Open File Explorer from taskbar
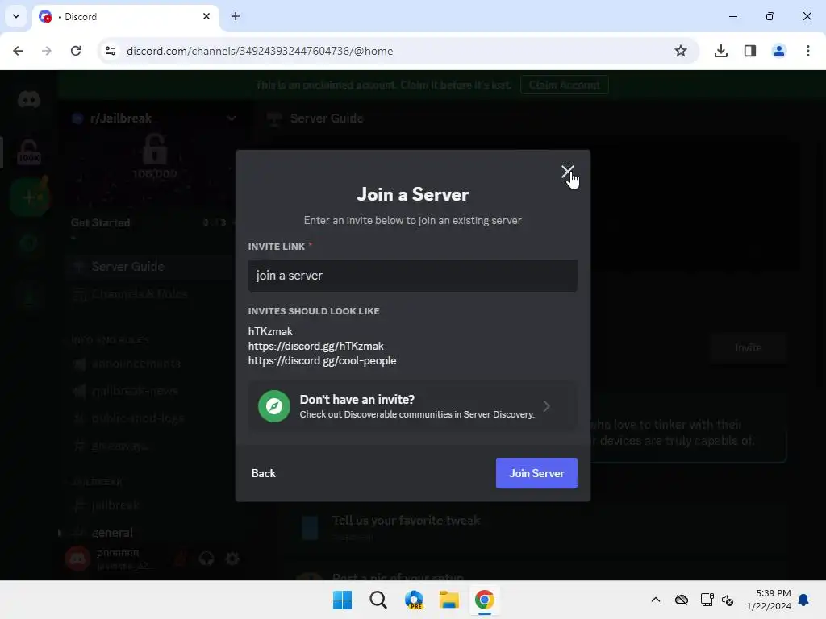Viewport: 826px width, 619px height. (449, 600)
